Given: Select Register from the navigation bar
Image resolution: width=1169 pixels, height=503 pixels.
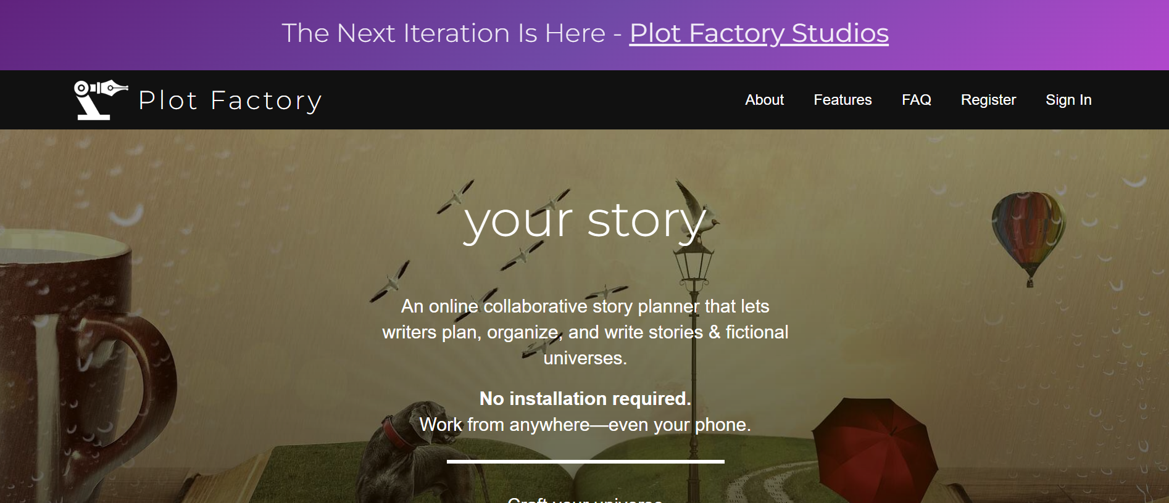Looking at the screenshot, I should pos(988,99).
